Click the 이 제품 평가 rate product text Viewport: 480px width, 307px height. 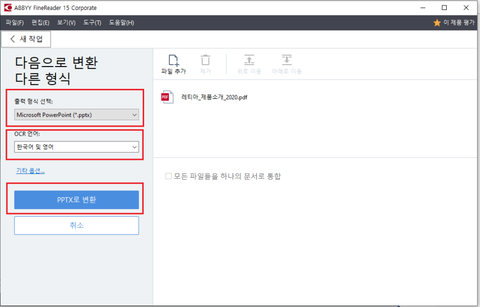[459, 22]
